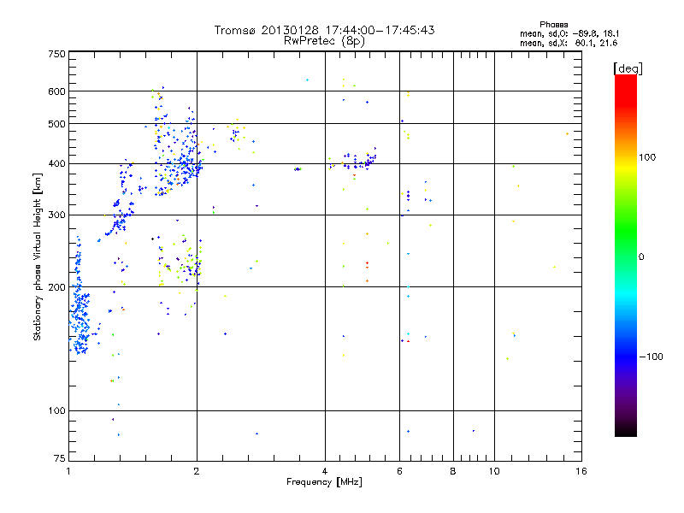Click the x-axis '8' tick label
684x513 pixels.
(x=453, y=471)
